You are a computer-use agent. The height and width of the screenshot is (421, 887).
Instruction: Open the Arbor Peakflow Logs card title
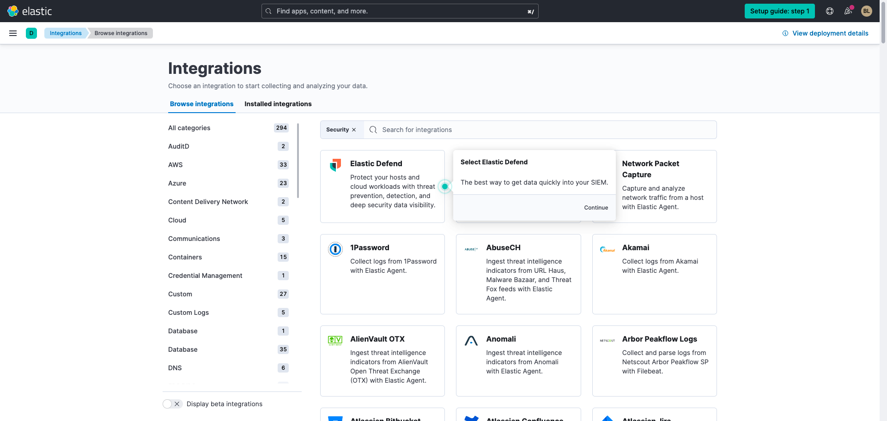[659, 339]
